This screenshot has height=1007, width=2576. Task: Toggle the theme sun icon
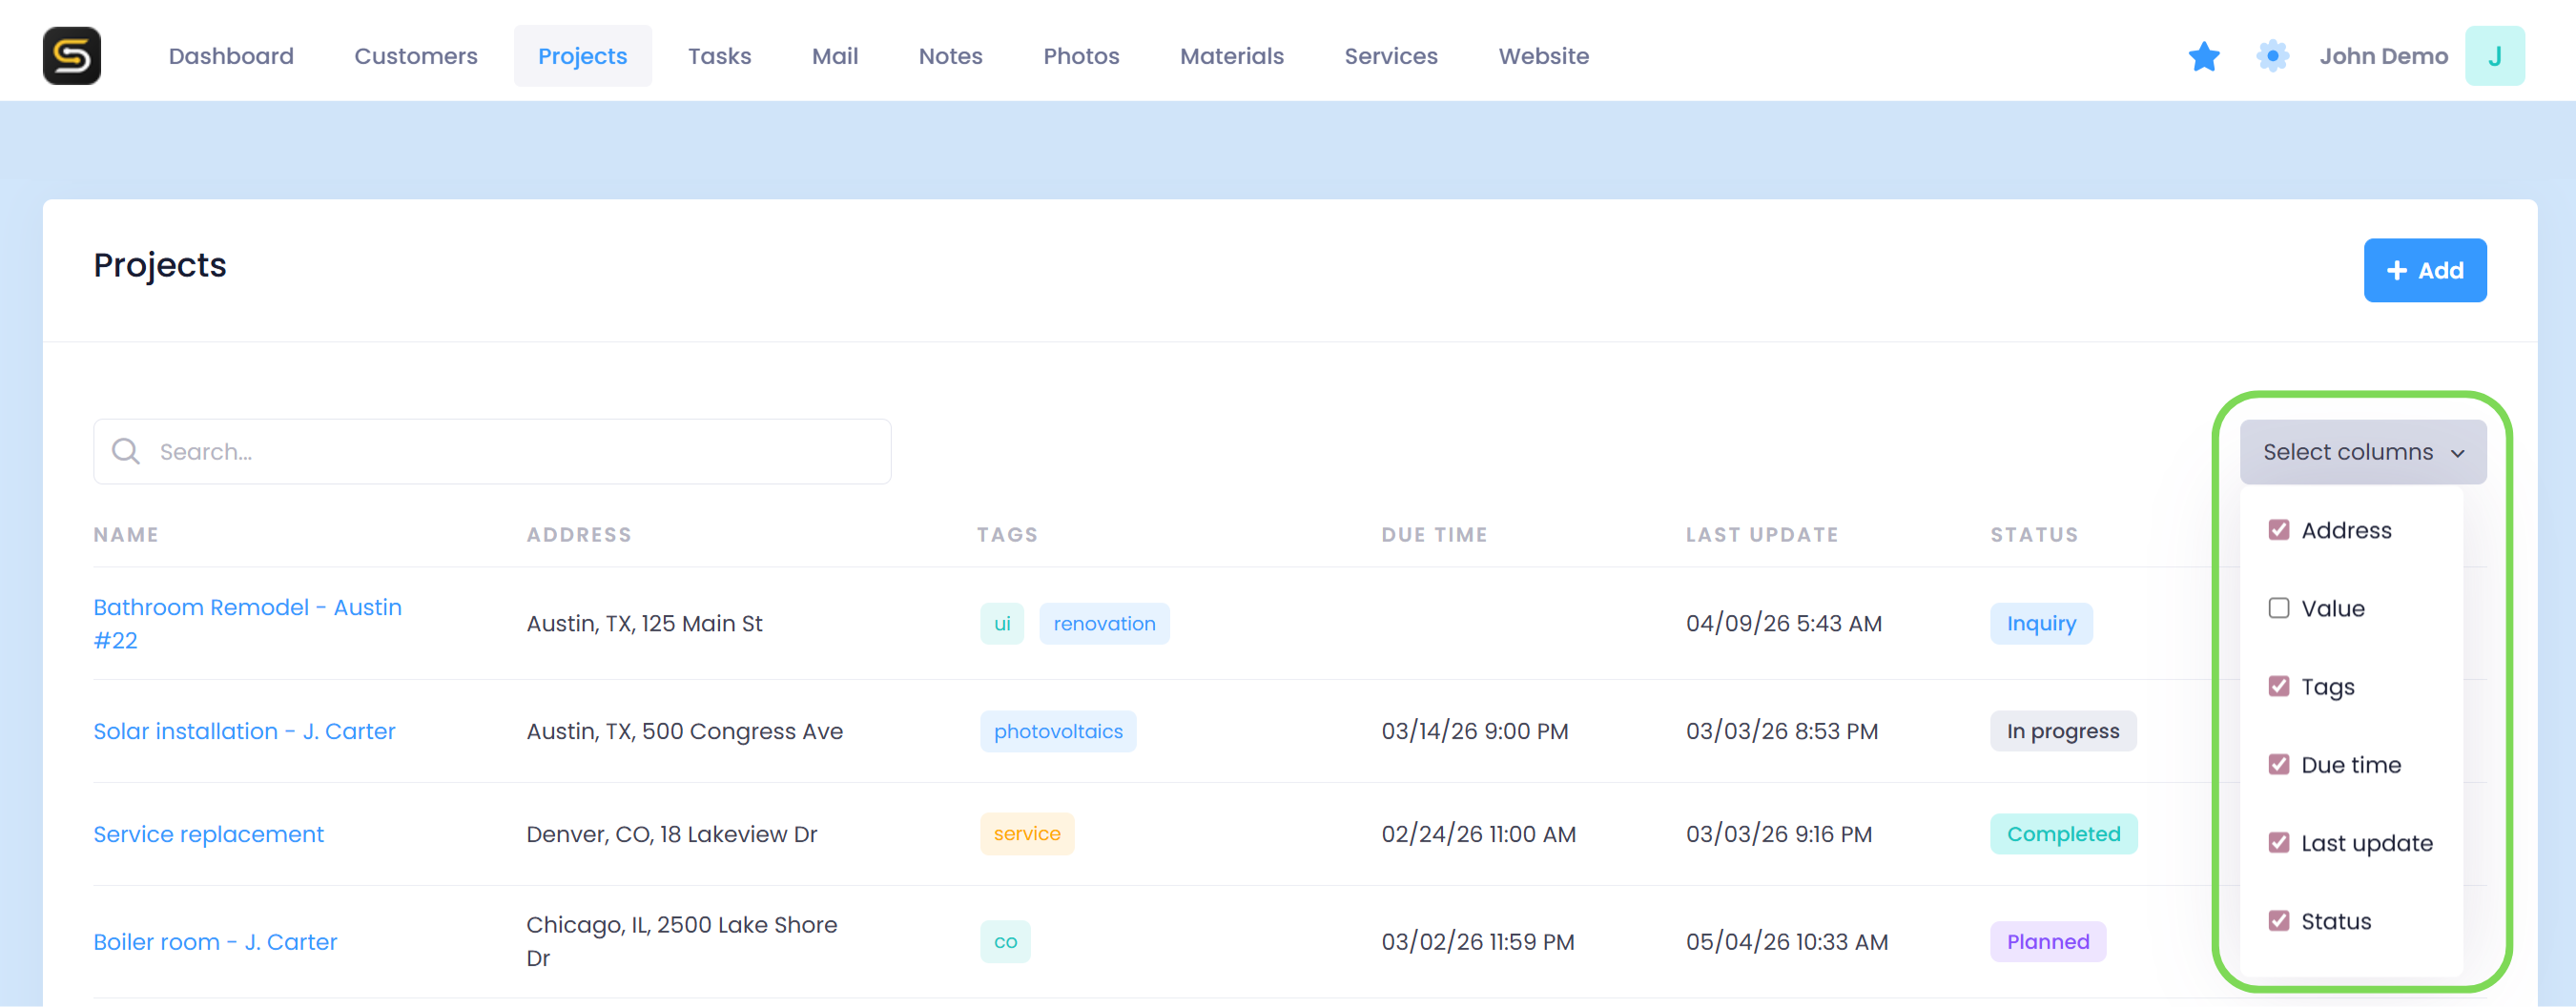[2272, 56]
